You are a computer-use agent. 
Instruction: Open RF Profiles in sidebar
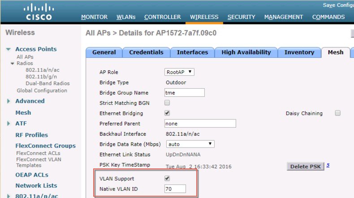coord(32,135)
